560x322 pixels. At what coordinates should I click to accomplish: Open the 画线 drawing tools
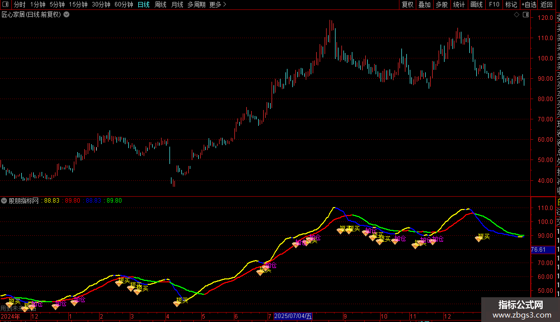tap(476, 4)
